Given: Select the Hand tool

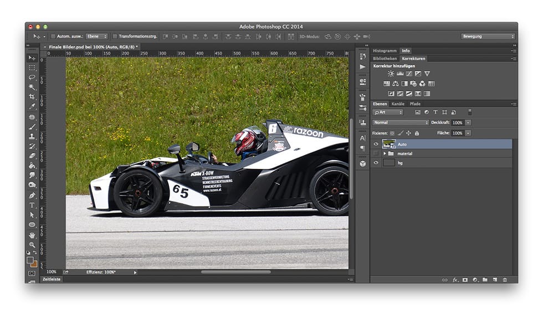Looking at the screenshot, I should [32, 235].
